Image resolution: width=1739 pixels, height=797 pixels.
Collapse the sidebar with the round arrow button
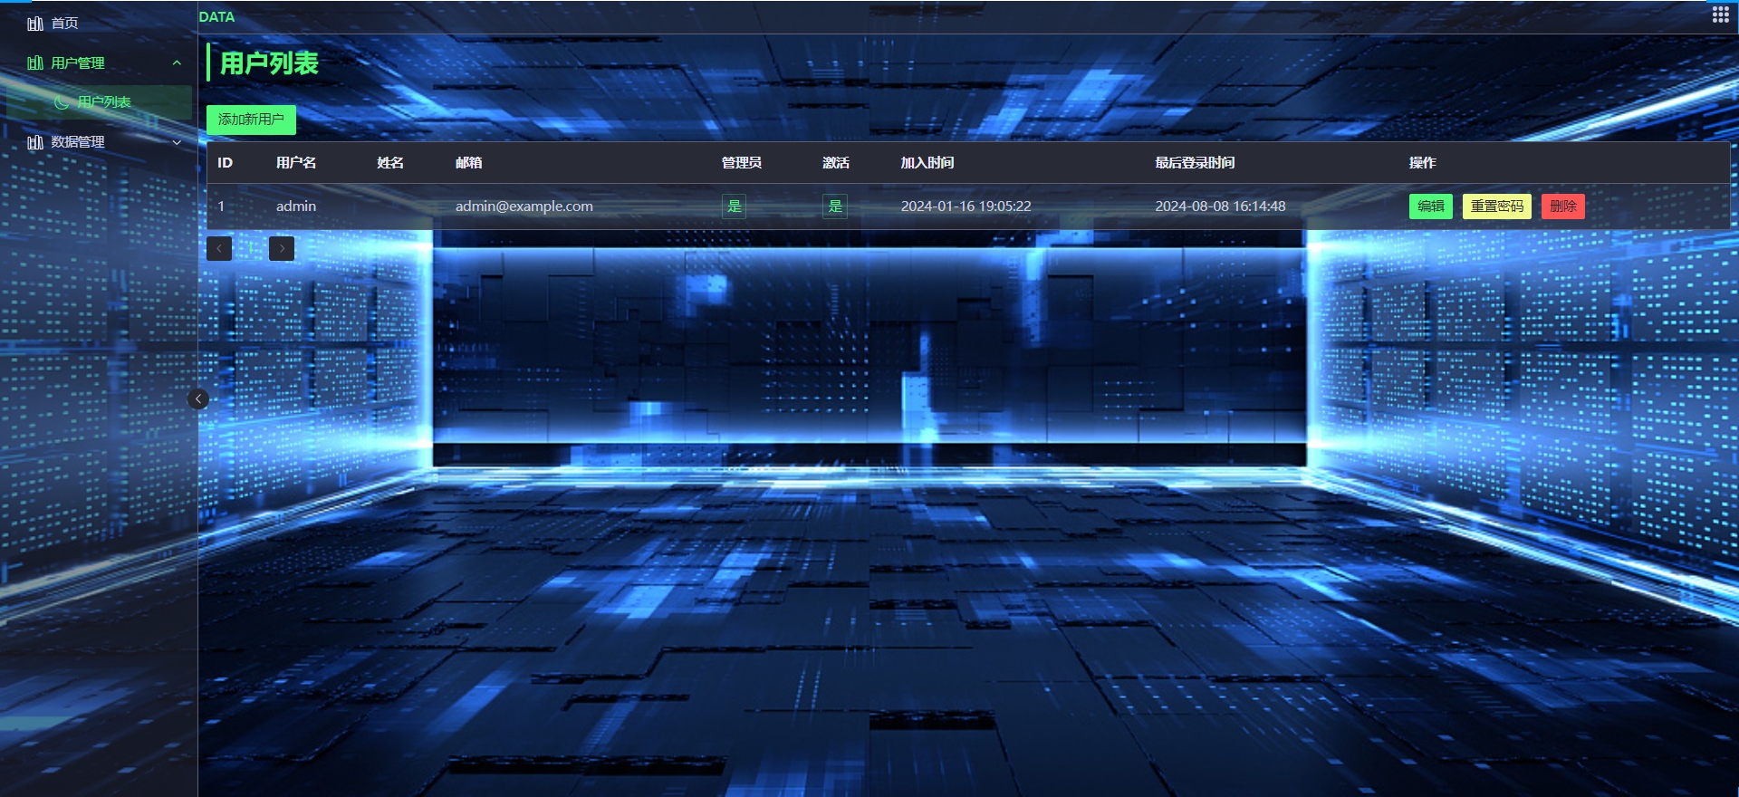[x=198, y=399]
